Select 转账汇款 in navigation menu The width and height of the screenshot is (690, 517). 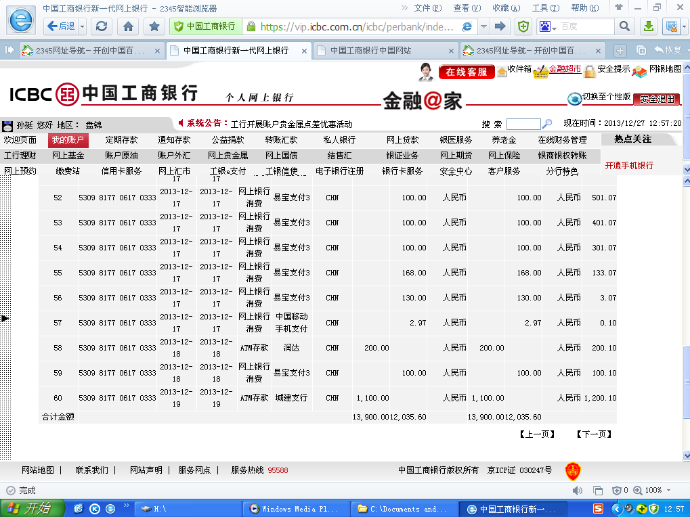pyautogui.click(x=280, y=140)
